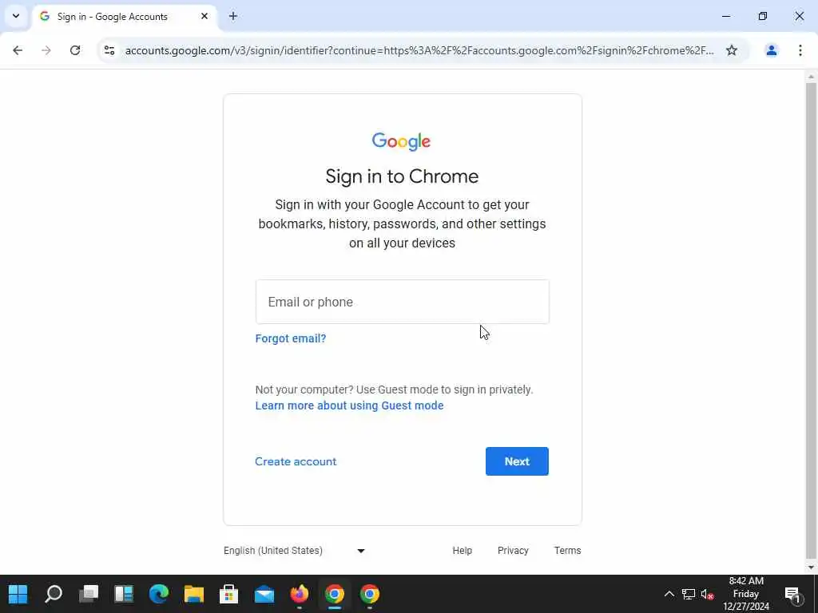Close the Sign in - Google Accounts tab

pos(204,16)
